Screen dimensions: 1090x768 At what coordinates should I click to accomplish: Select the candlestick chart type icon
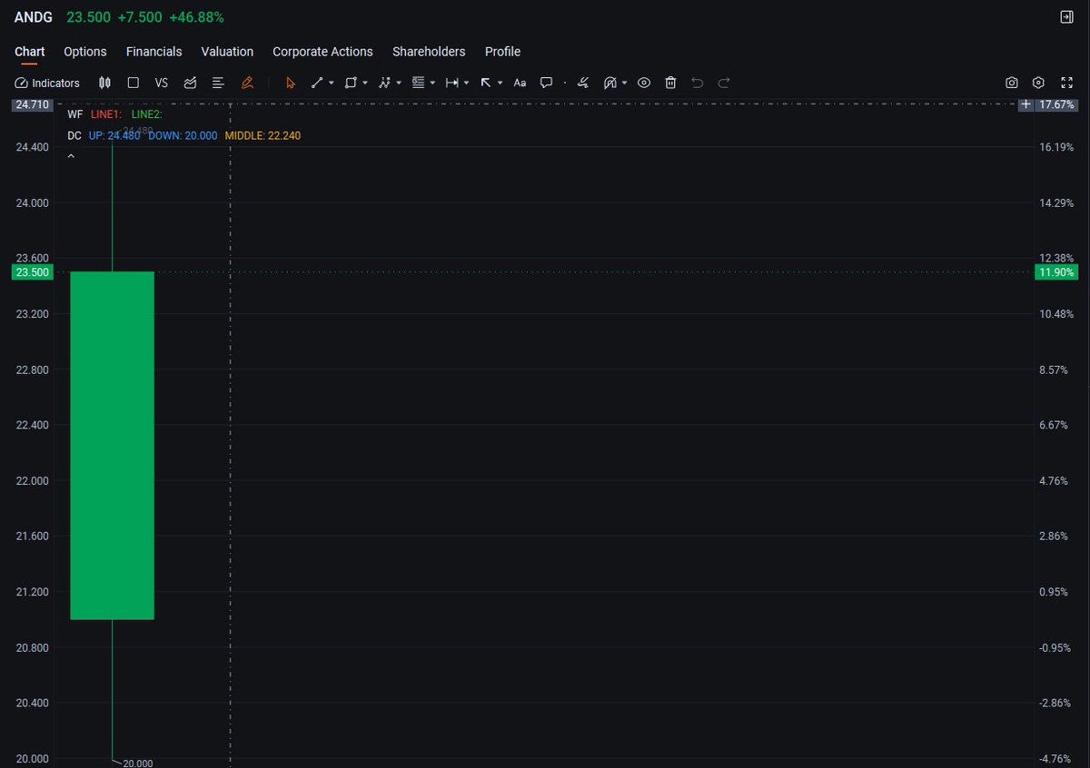click(104, 83)
